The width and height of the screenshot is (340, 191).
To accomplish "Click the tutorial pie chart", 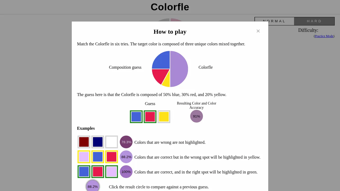I will click(170, 69).
